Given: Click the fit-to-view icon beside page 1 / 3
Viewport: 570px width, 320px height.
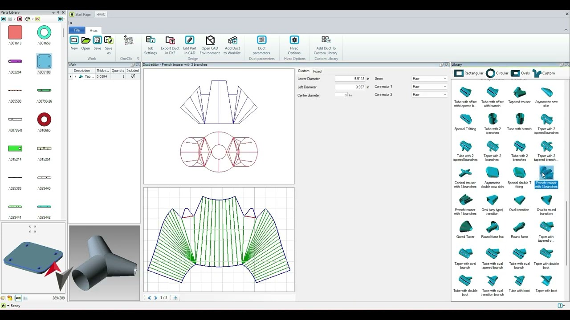Looking at the screenshot, I should [175, 298].
